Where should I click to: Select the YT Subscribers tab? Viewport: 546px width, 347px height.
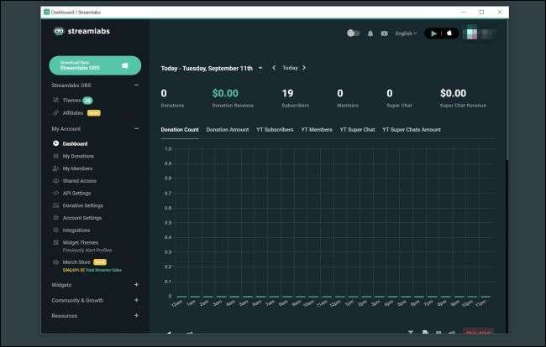(275, 130)
